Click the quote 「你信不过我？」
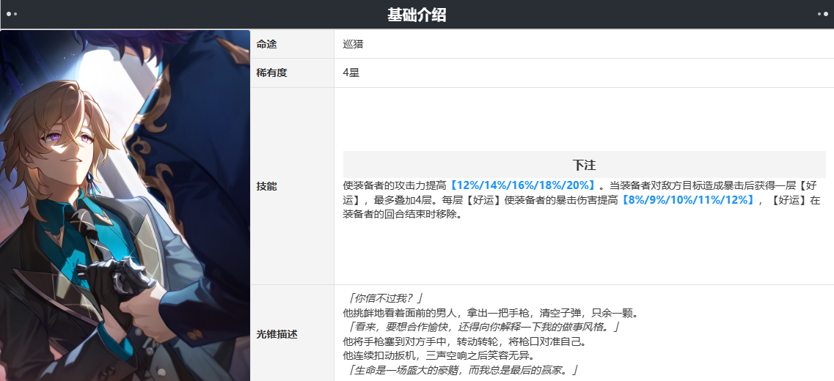Viewport: 834px width, 381px height. [x=384, y=299]
